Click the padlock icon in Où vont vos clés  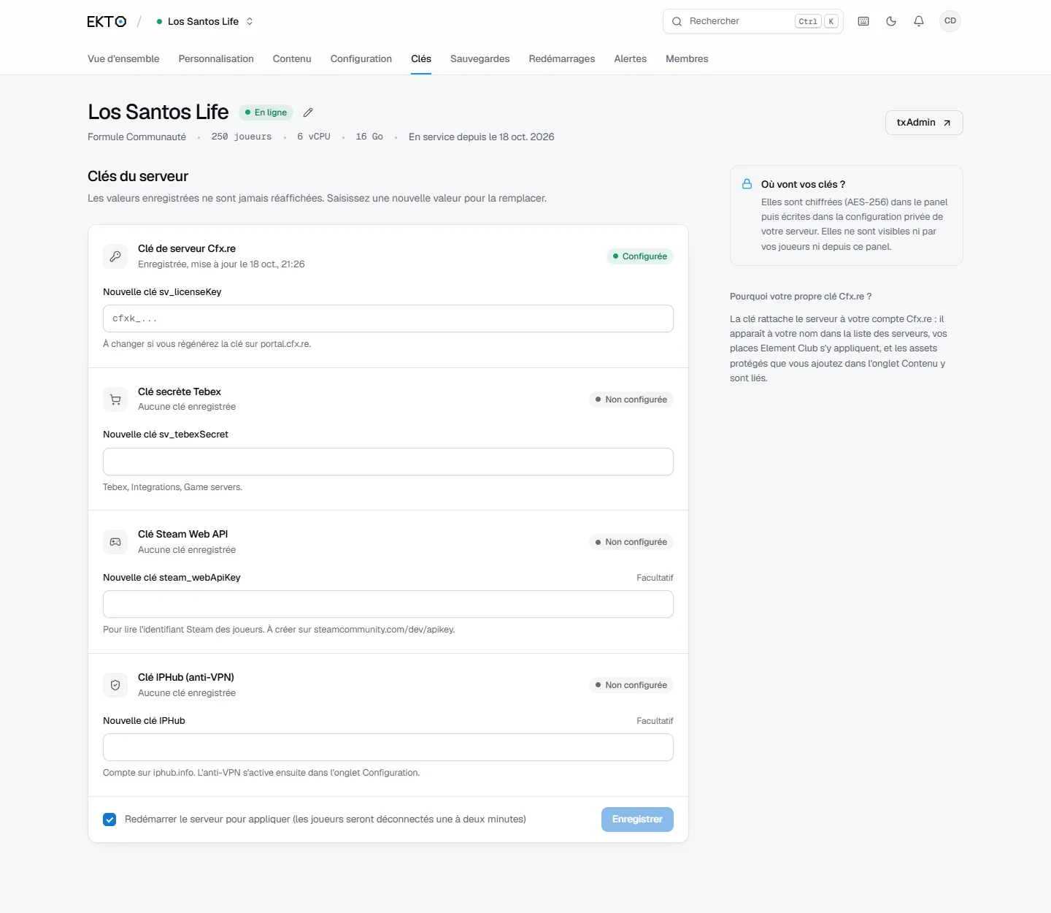(x=747, y=184)
